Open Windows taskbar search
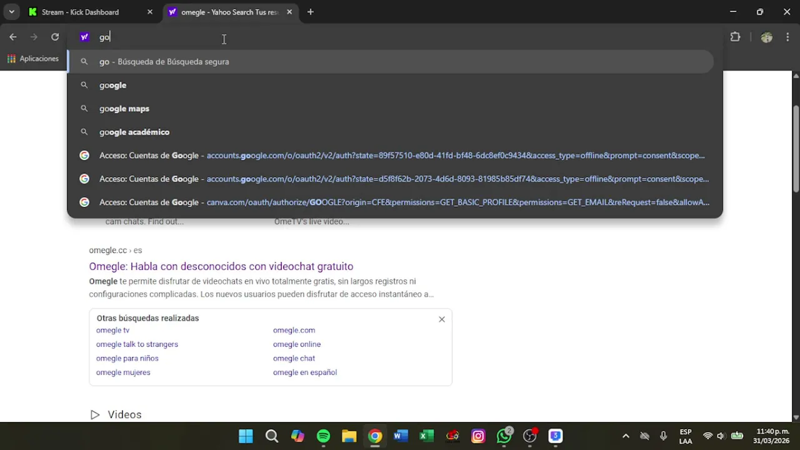The image size is (800, 450). (272, 436)
